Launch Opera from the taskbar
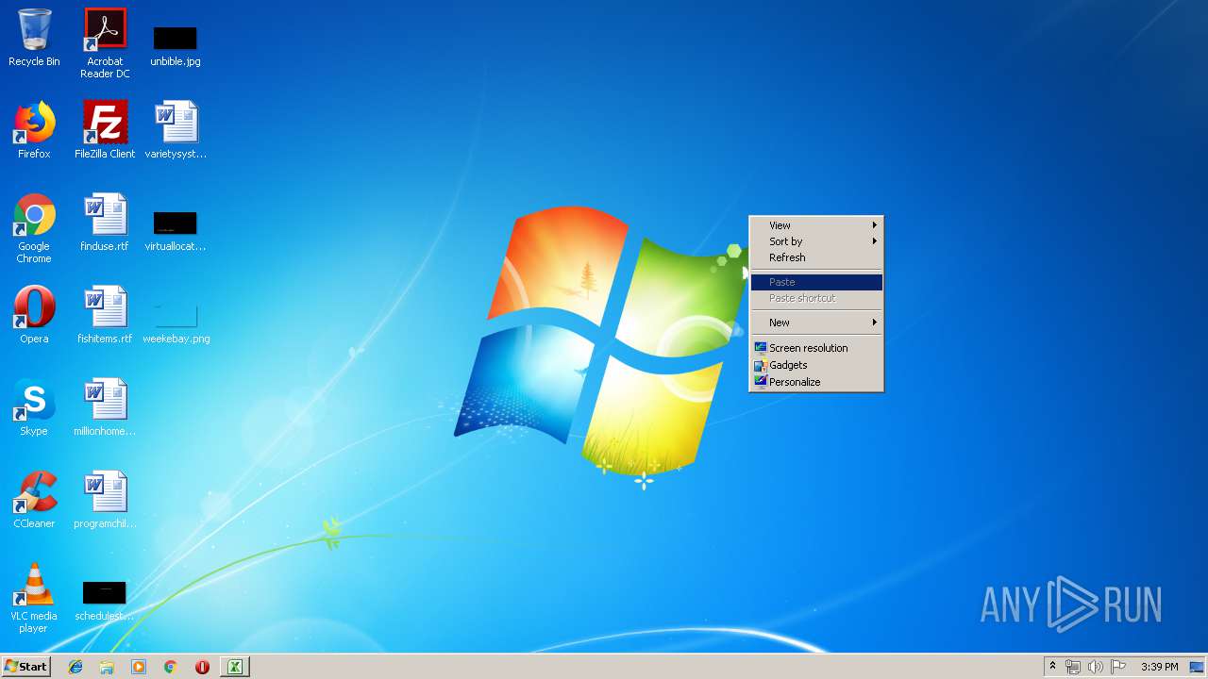 pos(202,667)
